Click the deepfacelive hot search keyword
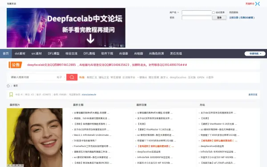This screenshot has height=167, width=267. pyautogui.click(x=178, y=77)
